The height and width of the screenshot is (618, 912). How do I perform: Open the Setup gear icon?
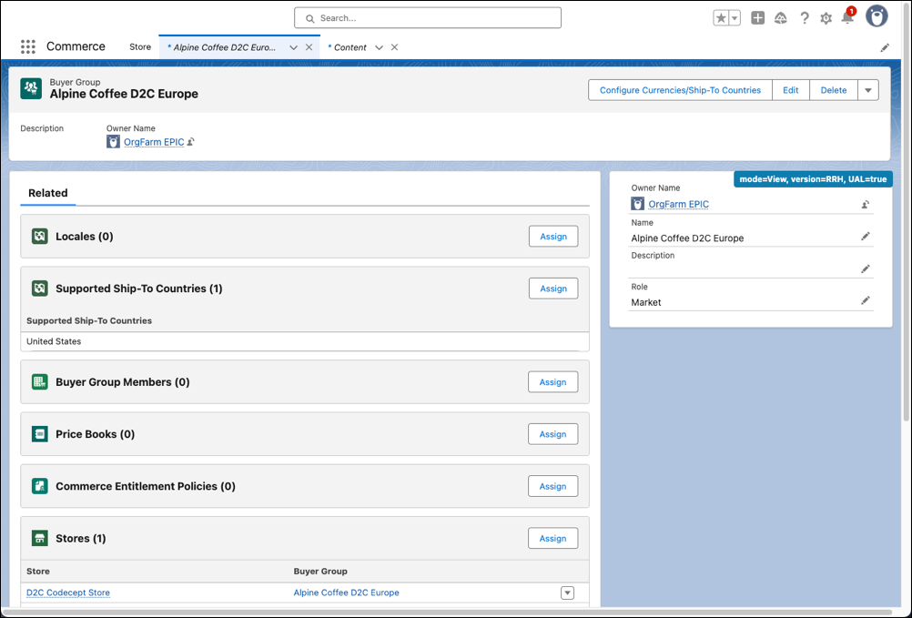tap(826, 18)
